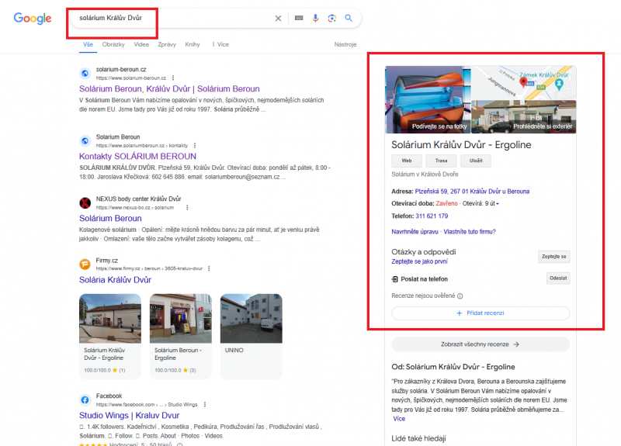Open options menu for NEXUS body center result

[187, 207]
